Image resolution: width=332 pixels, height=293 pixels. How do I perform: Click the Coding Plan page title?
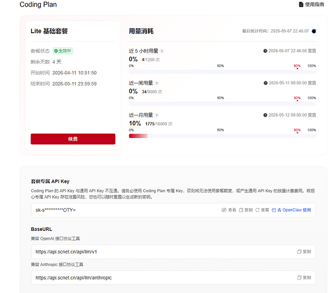click(x=38, y=5)
